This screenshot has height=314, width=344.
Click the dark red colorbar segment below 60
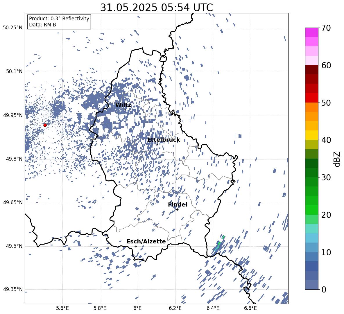click(311, 70)
